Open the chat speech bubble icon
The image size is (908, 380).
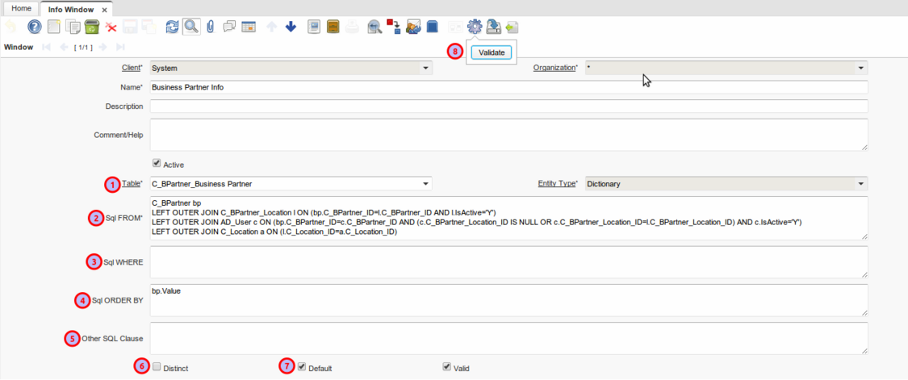click(x=229, y=27)
